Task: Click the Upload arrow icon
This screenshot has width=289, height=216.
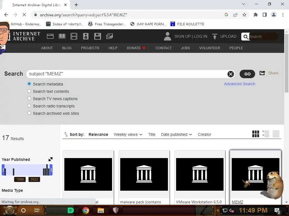Action: click(214, 36)
